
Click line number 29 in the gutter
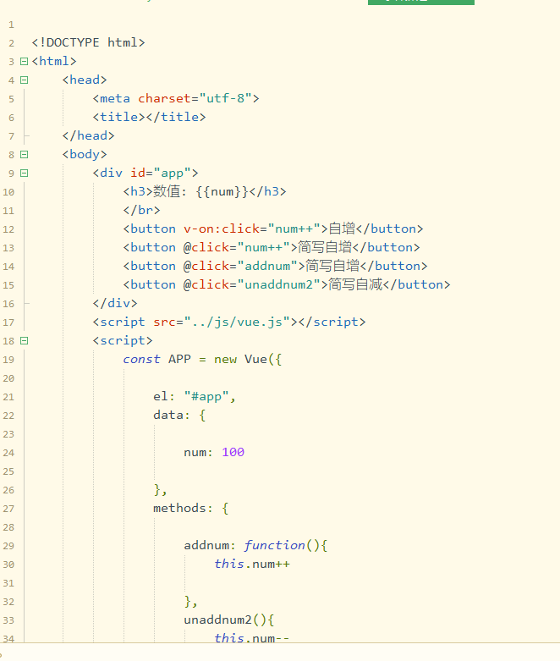coord(8,546)
